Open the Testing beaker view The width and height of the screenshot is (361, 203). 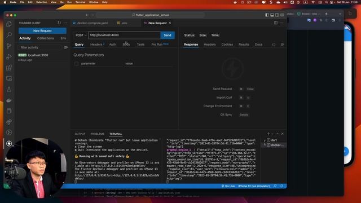(x=9, y=89)
